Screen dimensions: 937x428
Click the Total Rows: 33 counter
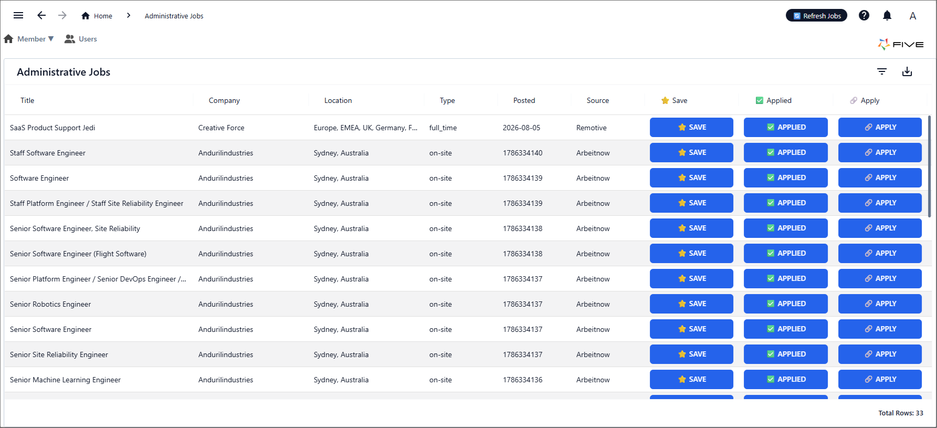pyautogui.click(x=901, y=413)
